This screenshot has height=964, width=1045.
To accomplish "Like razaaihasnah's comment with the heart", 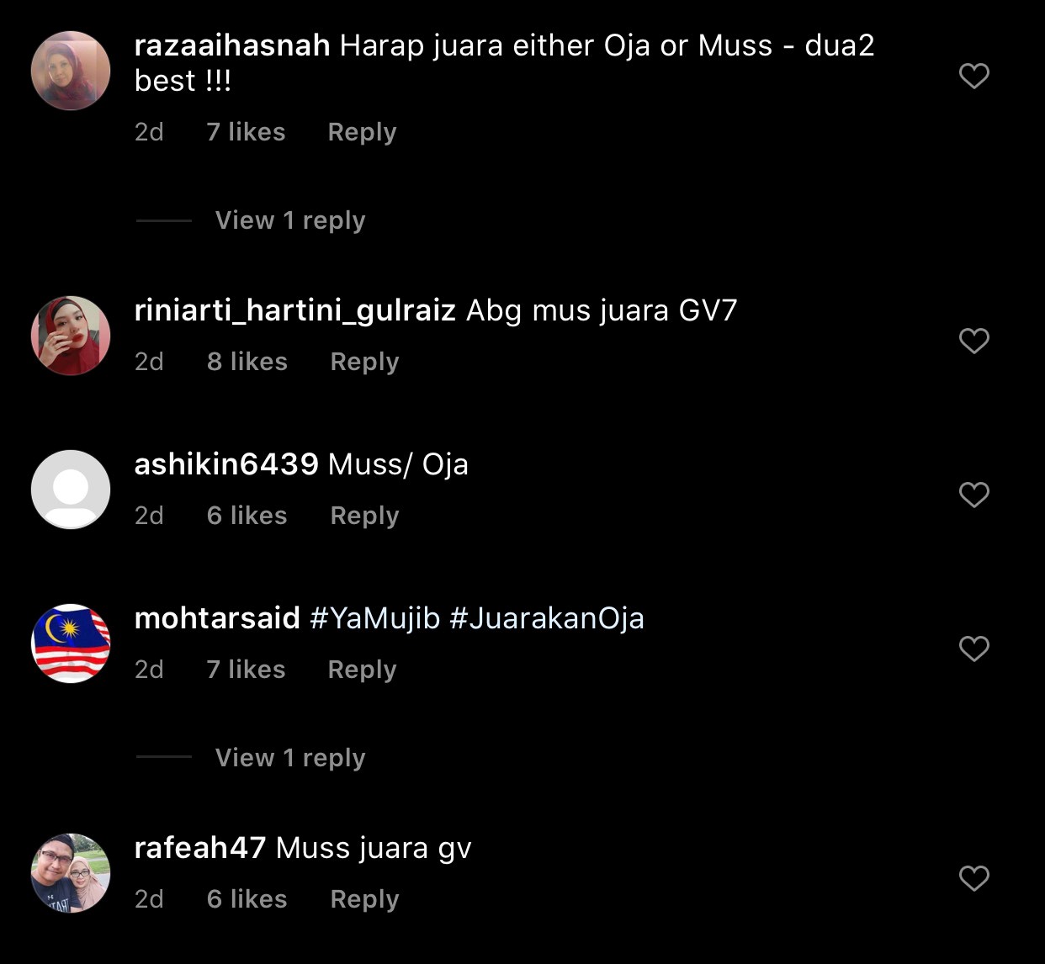I will [x=973, y=76].
